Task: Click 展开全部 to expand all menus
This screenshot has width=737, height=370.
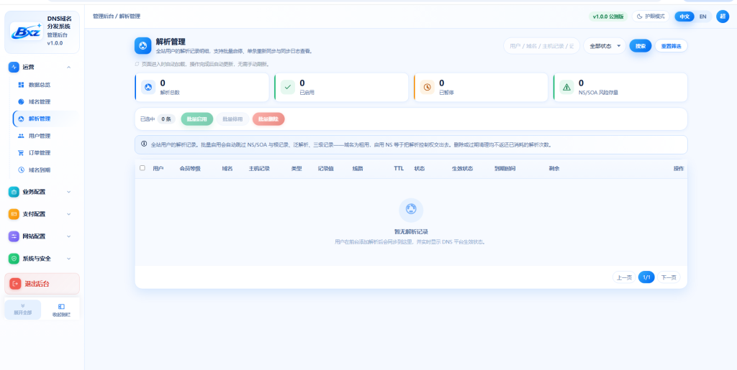Action: 22,310
